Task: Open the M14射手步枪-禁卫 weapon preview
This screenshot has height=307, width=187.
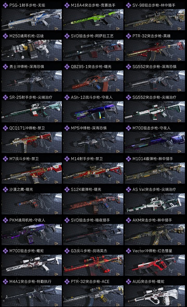Action: 93,173
